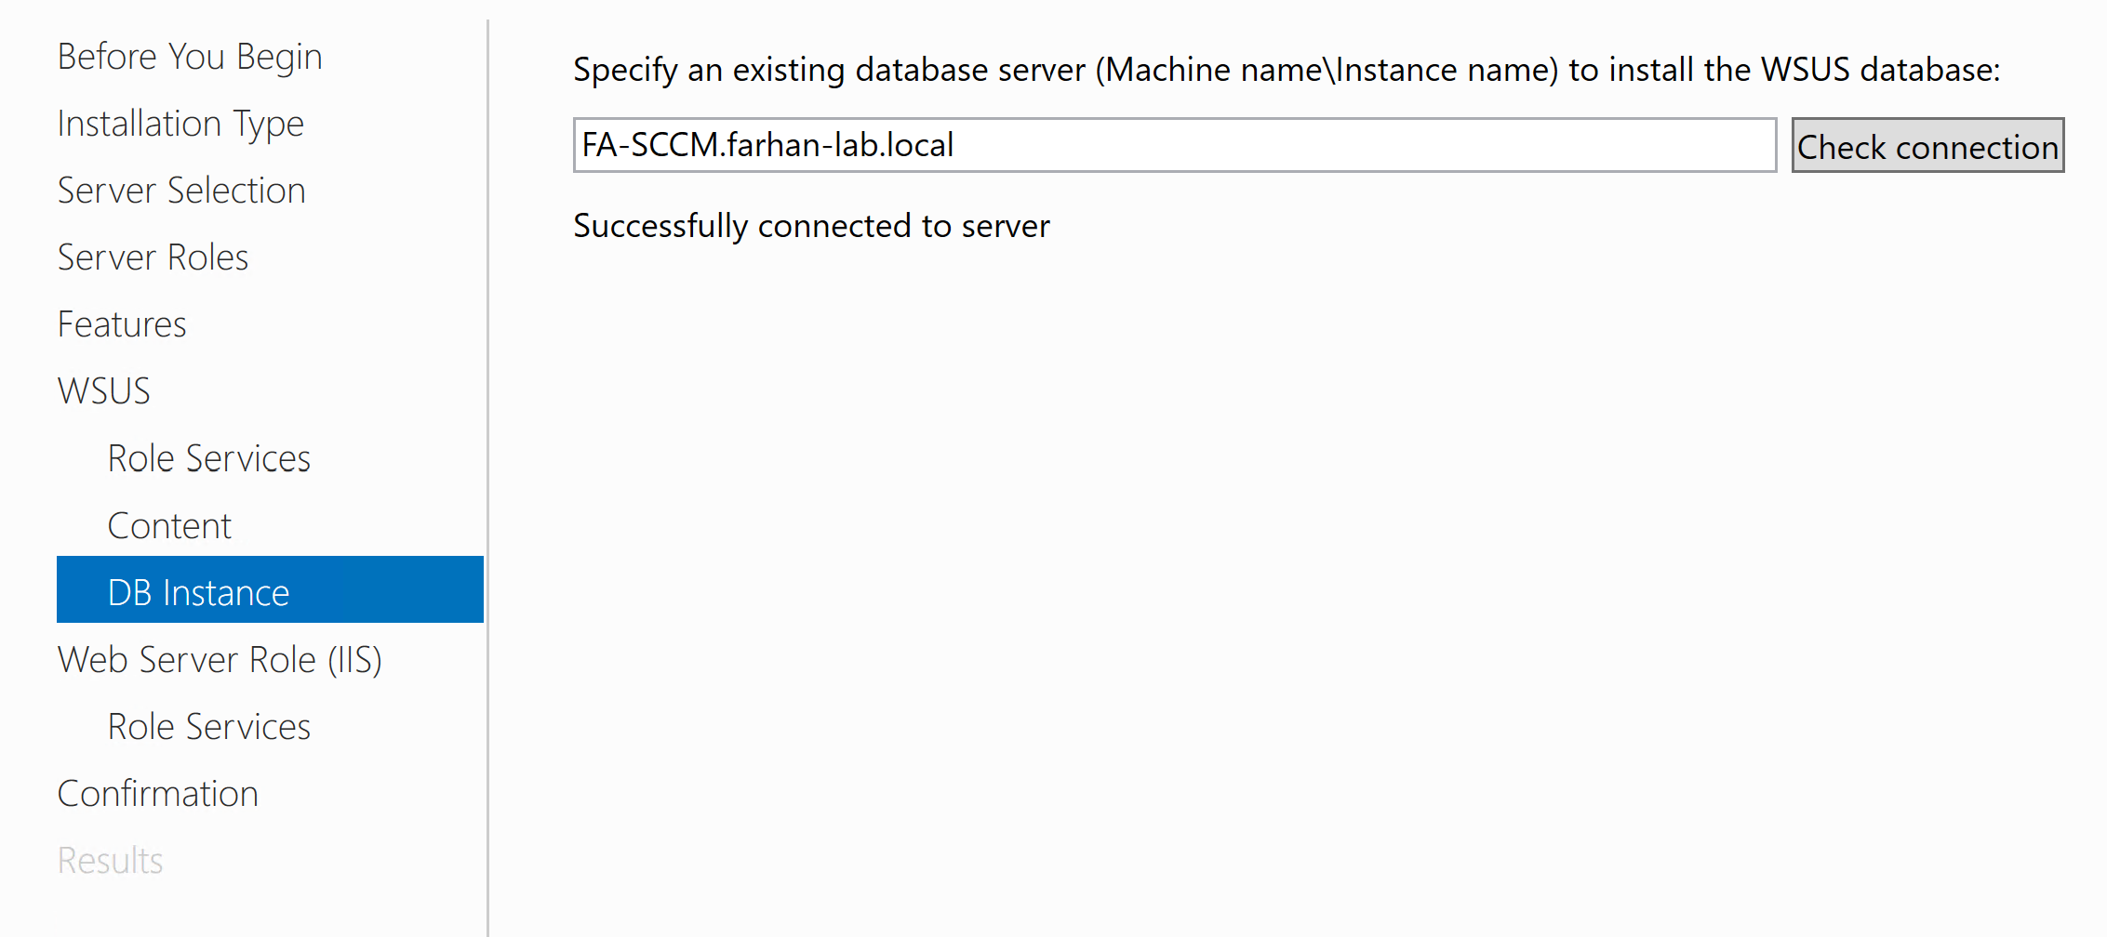The height and width of the screenshot is (937, 2107).
Task: Click the Successfully connected to server message
Action: (x=811, y=226)
